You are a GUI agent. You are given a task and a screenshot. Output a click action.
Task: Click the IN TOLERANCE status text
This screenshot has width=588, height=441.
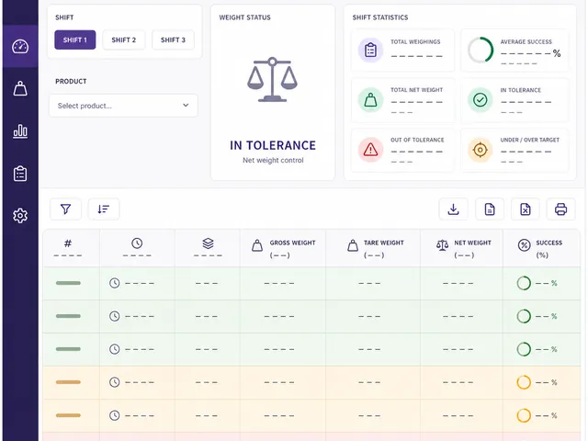click(x=273, y=145)
